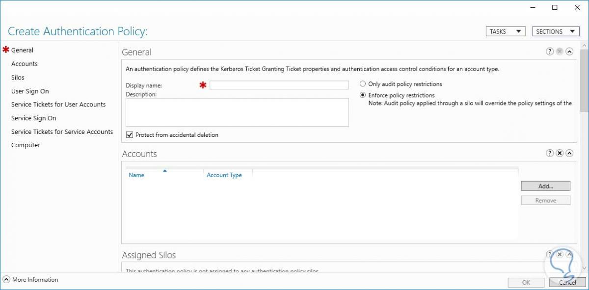589x290 pixels.
Task: Select Only audit policy restrictions
Action: (x=363, y=84)
